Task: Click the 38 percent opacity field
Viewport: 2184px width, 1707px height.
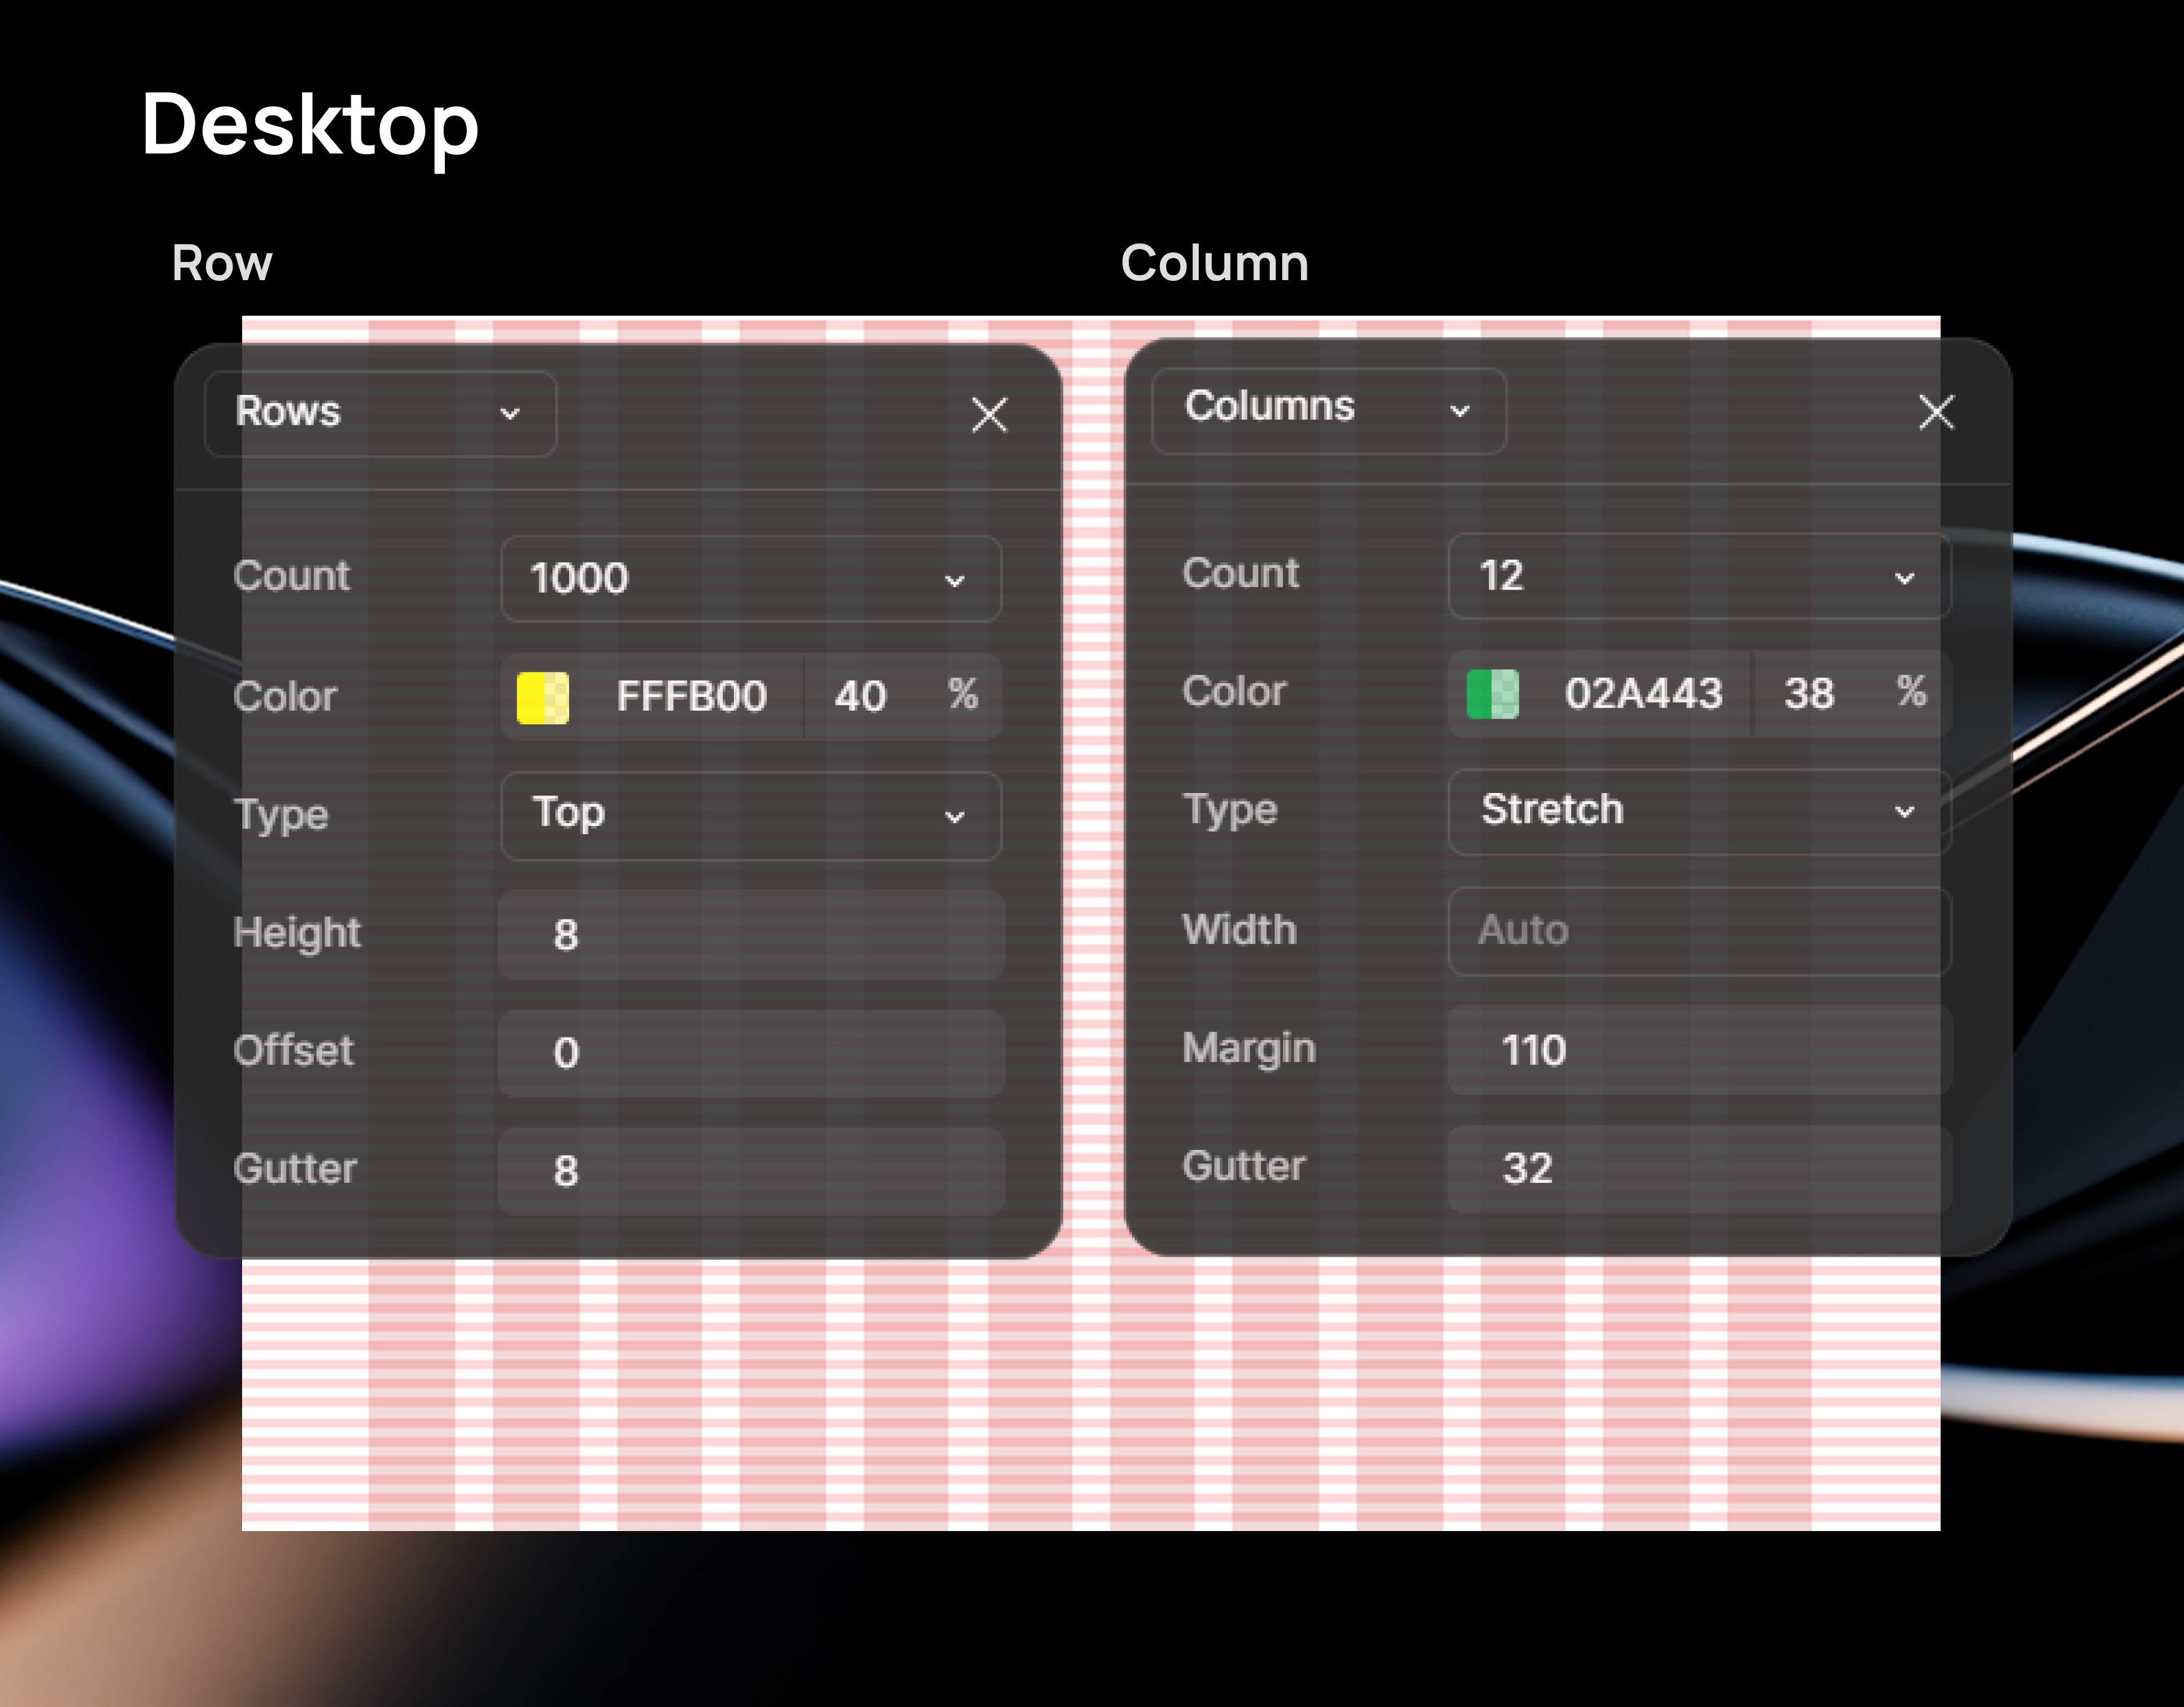Action: (x=1810, y=694)
